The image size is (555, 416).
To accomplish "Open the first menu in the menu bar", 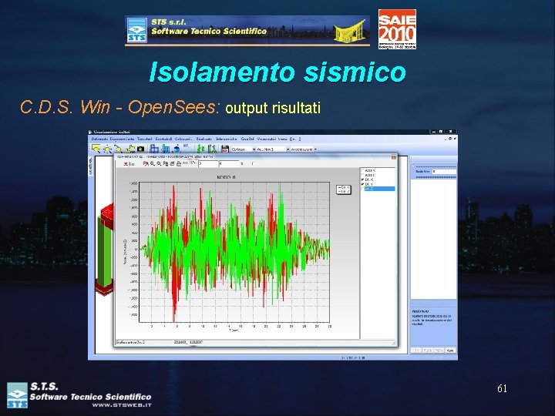I will click(x=99, y=139).
